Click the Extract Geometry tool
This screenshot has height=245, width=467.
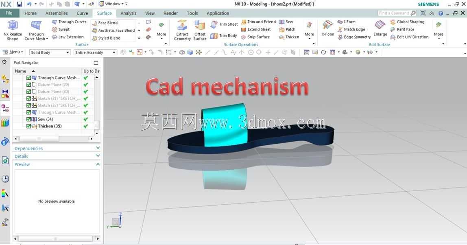pos(182,30)
